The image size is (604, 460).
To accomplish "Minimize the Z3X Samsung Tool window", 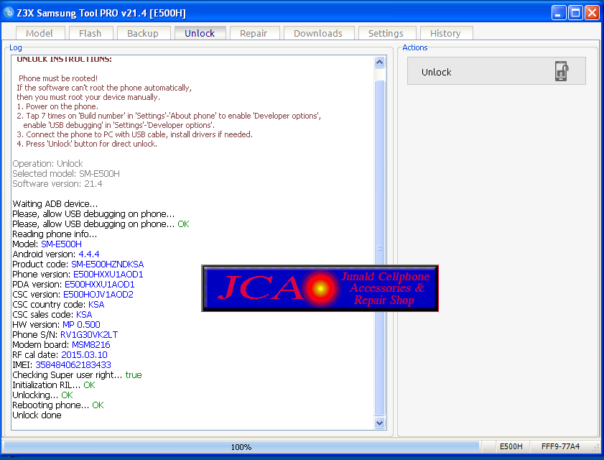I will (559, 12).
